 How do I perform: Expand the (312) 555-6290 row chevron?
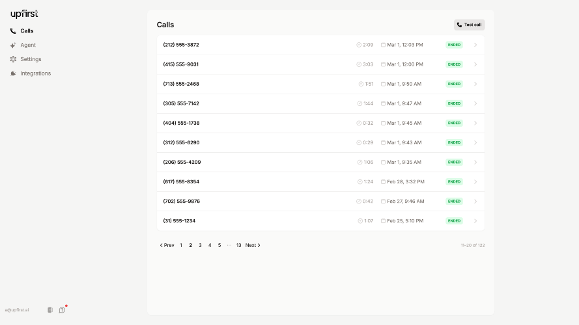(x=475, y=142)
